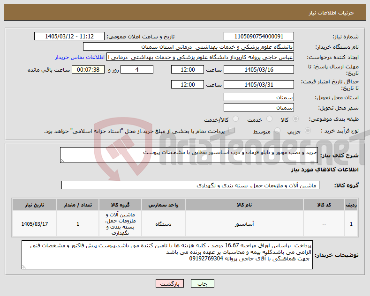Click the تاریخ نیاز column header

tap(34, 205)
